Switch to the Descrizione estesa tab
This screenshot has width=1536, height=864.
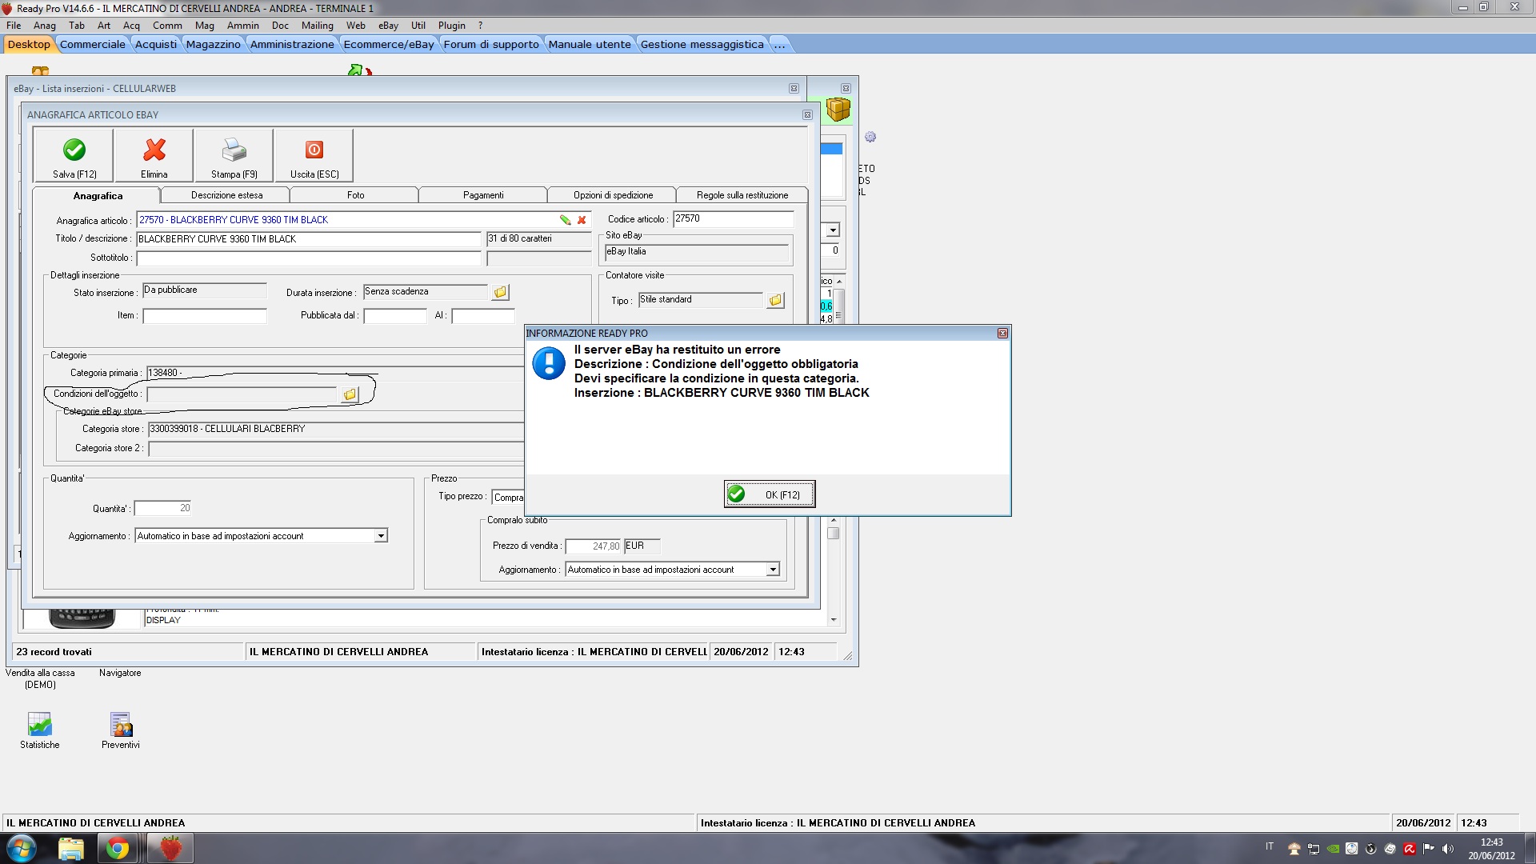226,195
